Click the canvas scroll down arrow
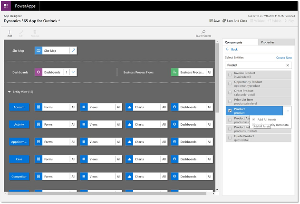 point(217,190)
